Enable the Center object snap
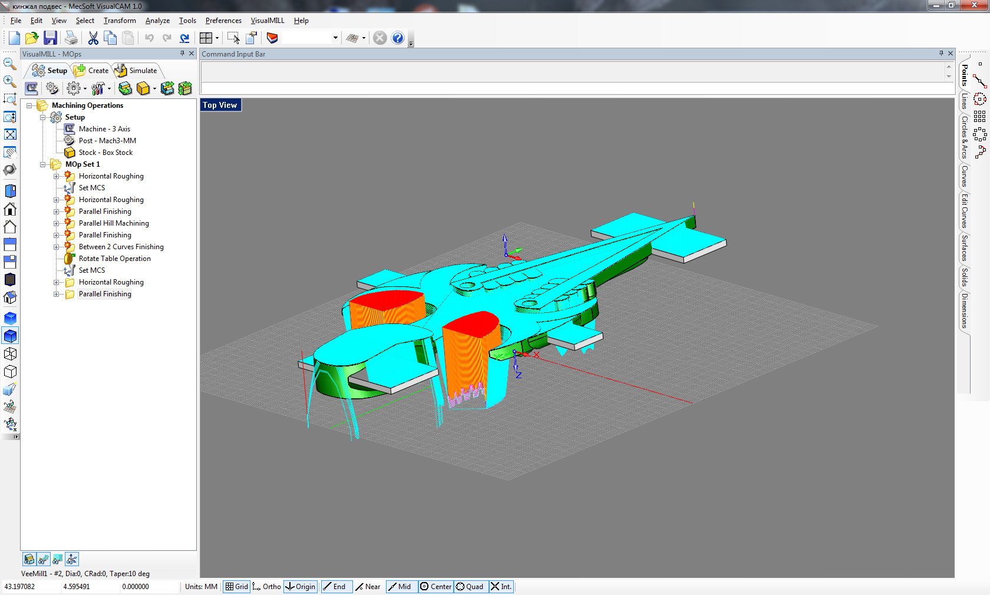This screenshot has height=595, width=990. pyautogui.click(x=435, y=587)
